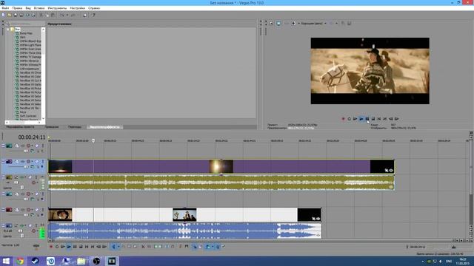The width and height of the screenshot is (474, 266).
Task: Mute the selected purple video track
Action: pyautogui.click(x=37, y=161)
